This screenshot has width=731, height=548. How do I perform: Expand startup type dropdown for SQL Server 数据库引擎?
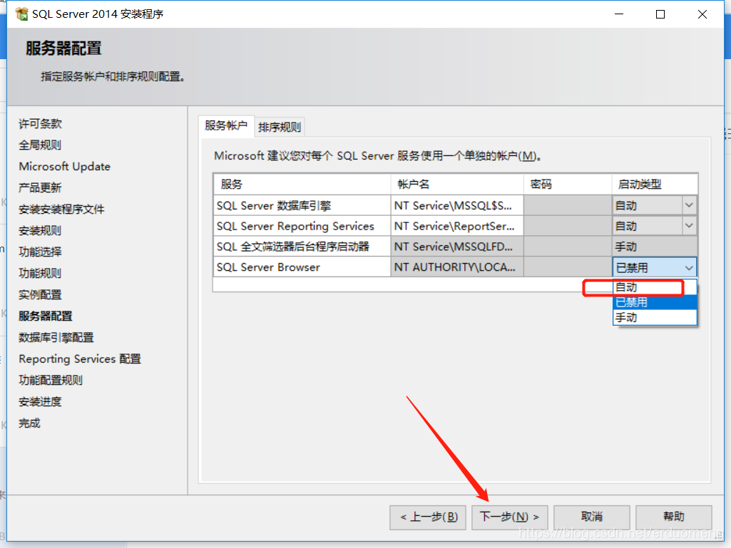[x=689, y=205]
